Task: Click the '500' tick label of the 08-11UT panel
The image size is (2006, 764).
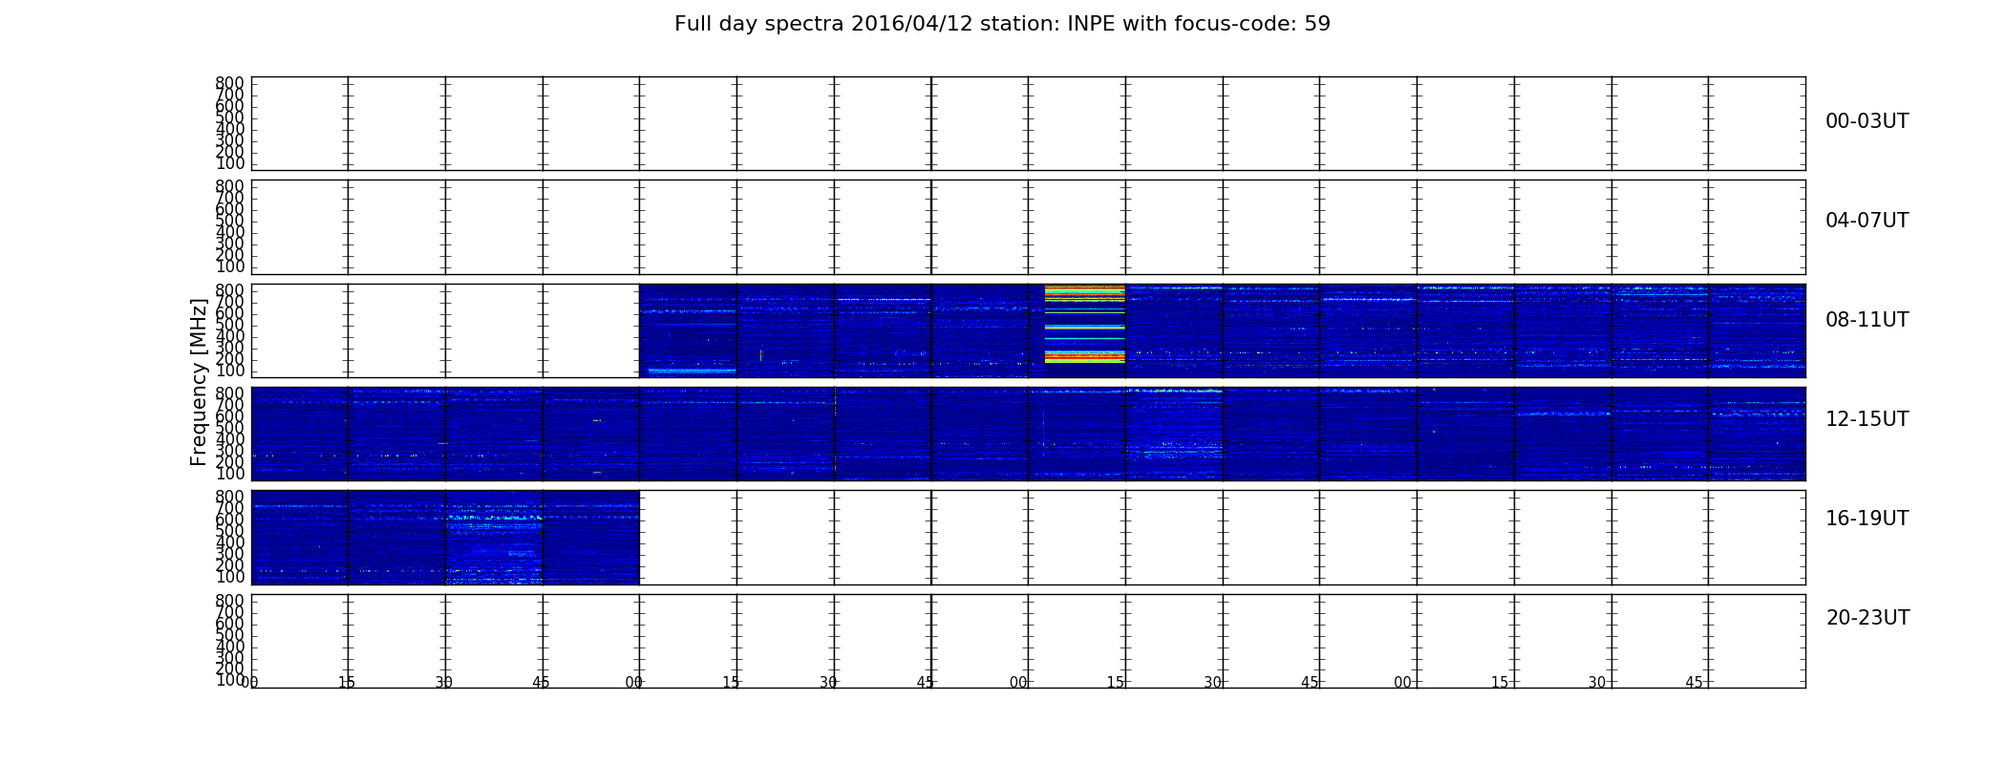Action: [229, 325]
